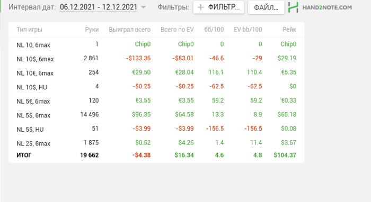Select the 06.12.2021 - 12.12.2021 date range
Viewport: 371px width, 202px height.
tap(99, 7)
